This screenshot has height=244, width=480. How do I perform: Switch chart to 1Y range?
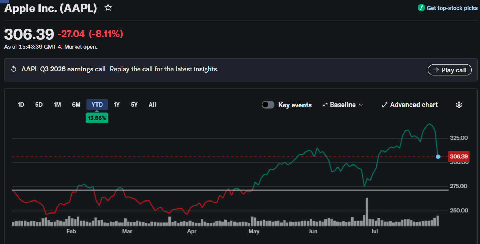tap(117, 105)
